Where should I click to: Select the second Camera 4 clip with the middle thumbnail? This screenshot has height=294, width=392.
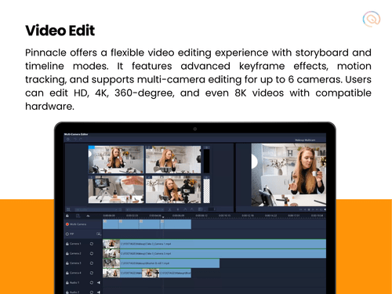[x=166, y=273]
